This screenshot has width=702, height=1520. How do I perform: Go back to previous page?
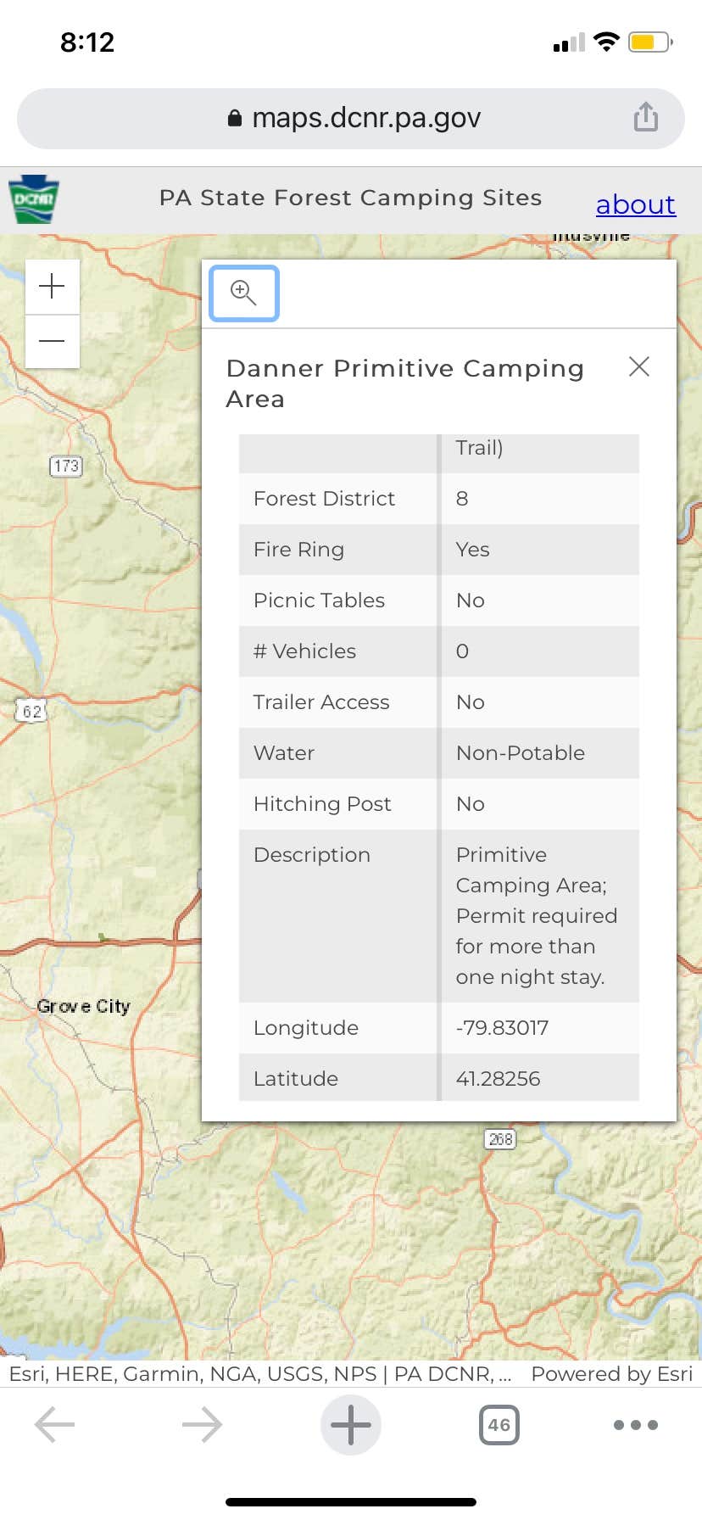tap(55, 1425)
